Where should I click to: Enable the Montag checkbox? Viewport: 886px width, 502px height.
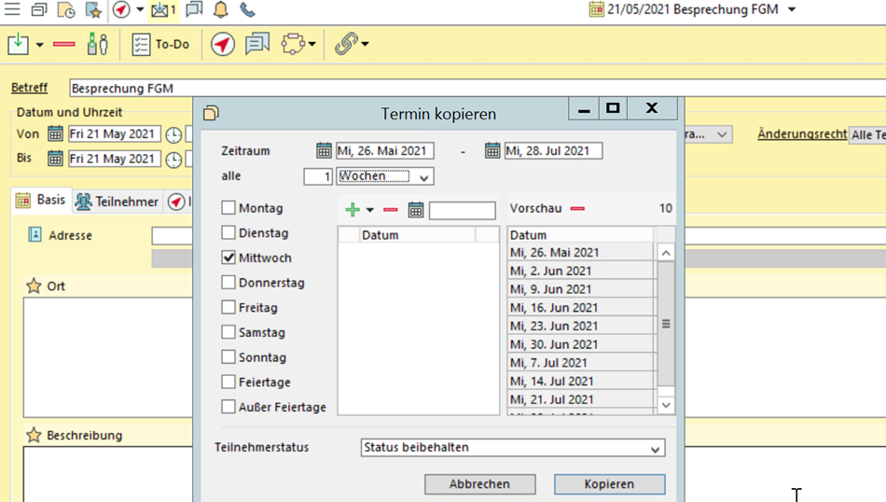[x=228, y=208]
